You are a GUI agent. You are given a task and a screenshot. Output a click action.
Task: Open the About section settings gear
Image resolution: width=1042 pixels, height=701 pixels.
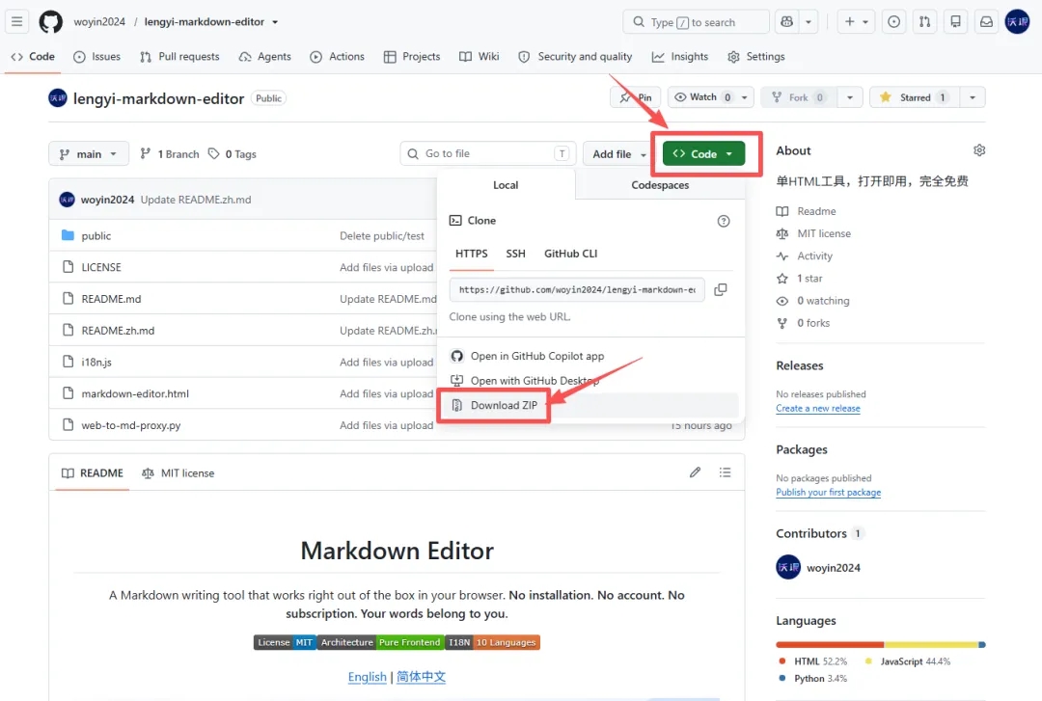(x=979, y=150)
